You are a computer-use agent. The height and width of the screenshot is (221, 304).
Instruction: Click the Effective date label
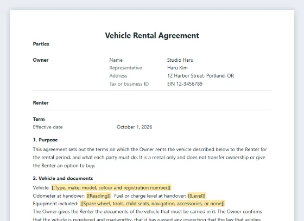coord(48,127)
